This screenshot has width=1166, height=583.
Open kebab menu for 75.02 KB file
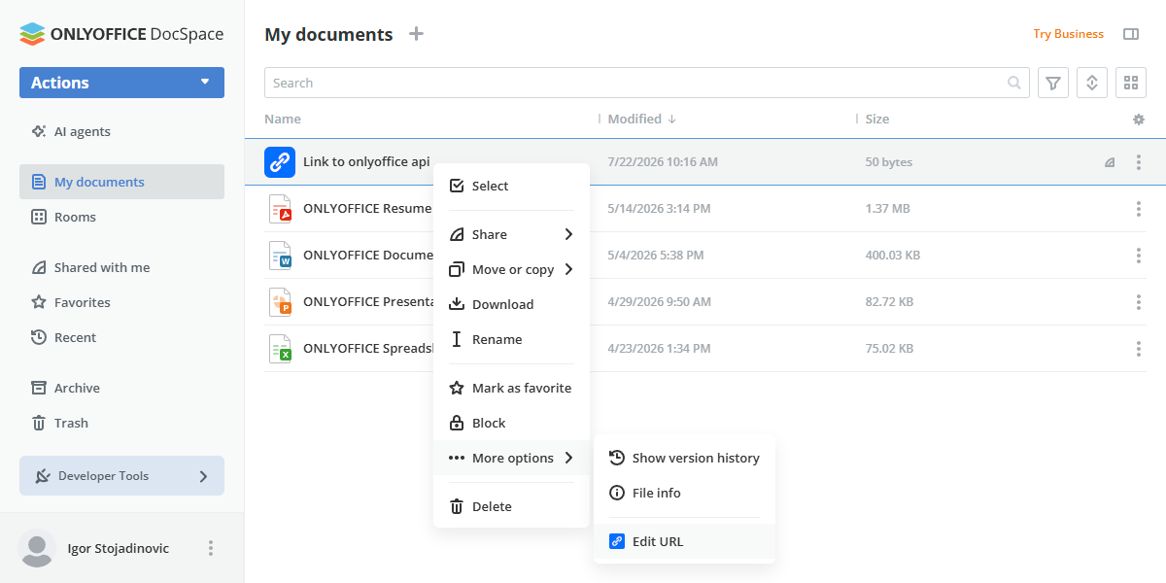[x=1139, y=349]
